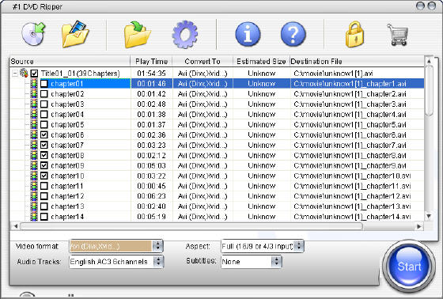Click play time 00:05:03 of chapter09

[x=151, y=165]
